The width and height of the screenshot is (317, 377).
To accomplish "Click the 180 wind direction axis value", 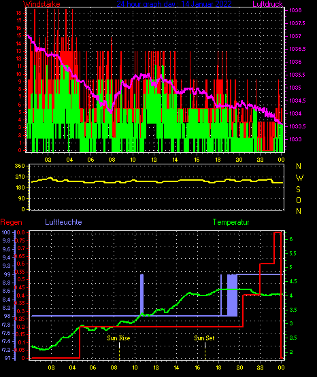I will (x=20, y=187).
